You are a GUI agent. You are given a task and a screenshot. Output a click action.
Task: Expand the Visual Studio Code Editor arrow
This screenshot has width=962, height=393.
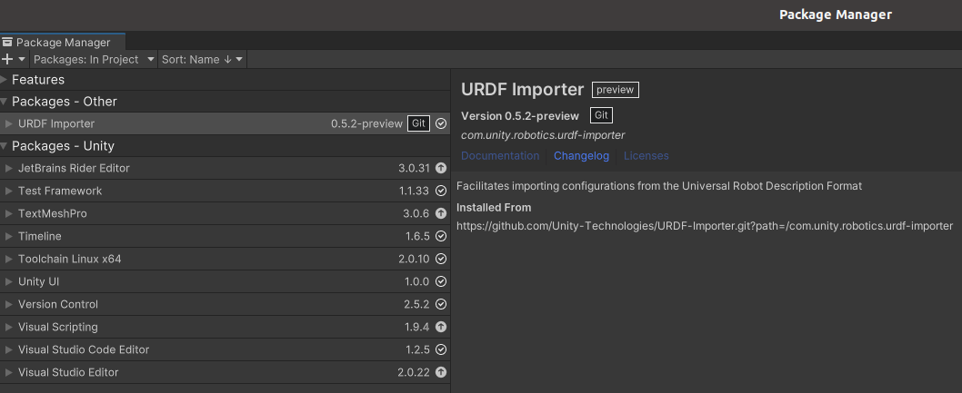pos(8,349)
